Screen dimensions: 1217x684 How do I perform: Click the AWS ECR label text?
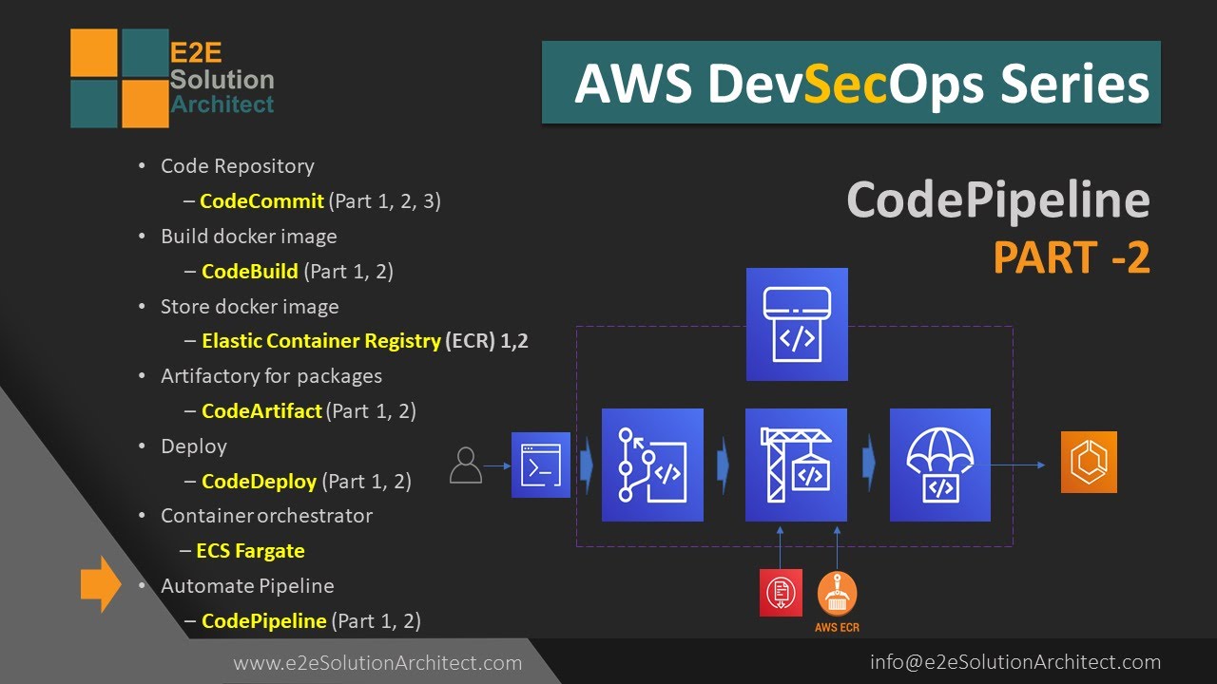837,628
